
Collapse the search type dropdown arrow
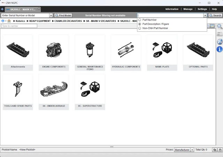(x=205, y=15)
